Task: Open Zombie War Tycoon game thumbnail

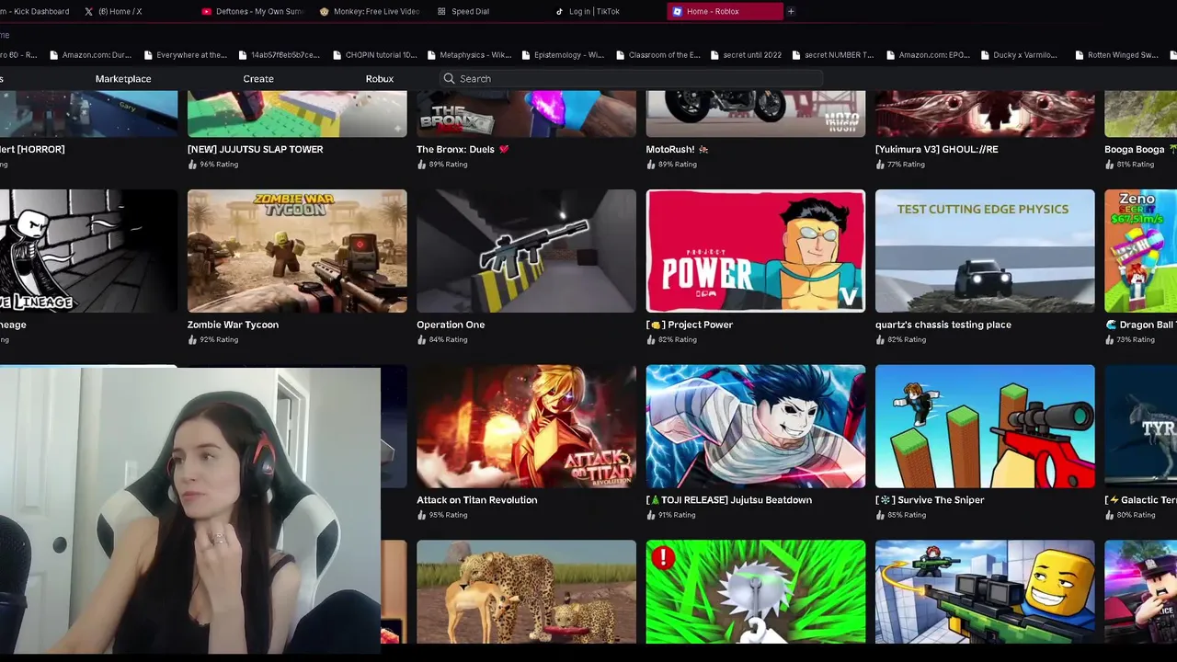Action: 297,251
